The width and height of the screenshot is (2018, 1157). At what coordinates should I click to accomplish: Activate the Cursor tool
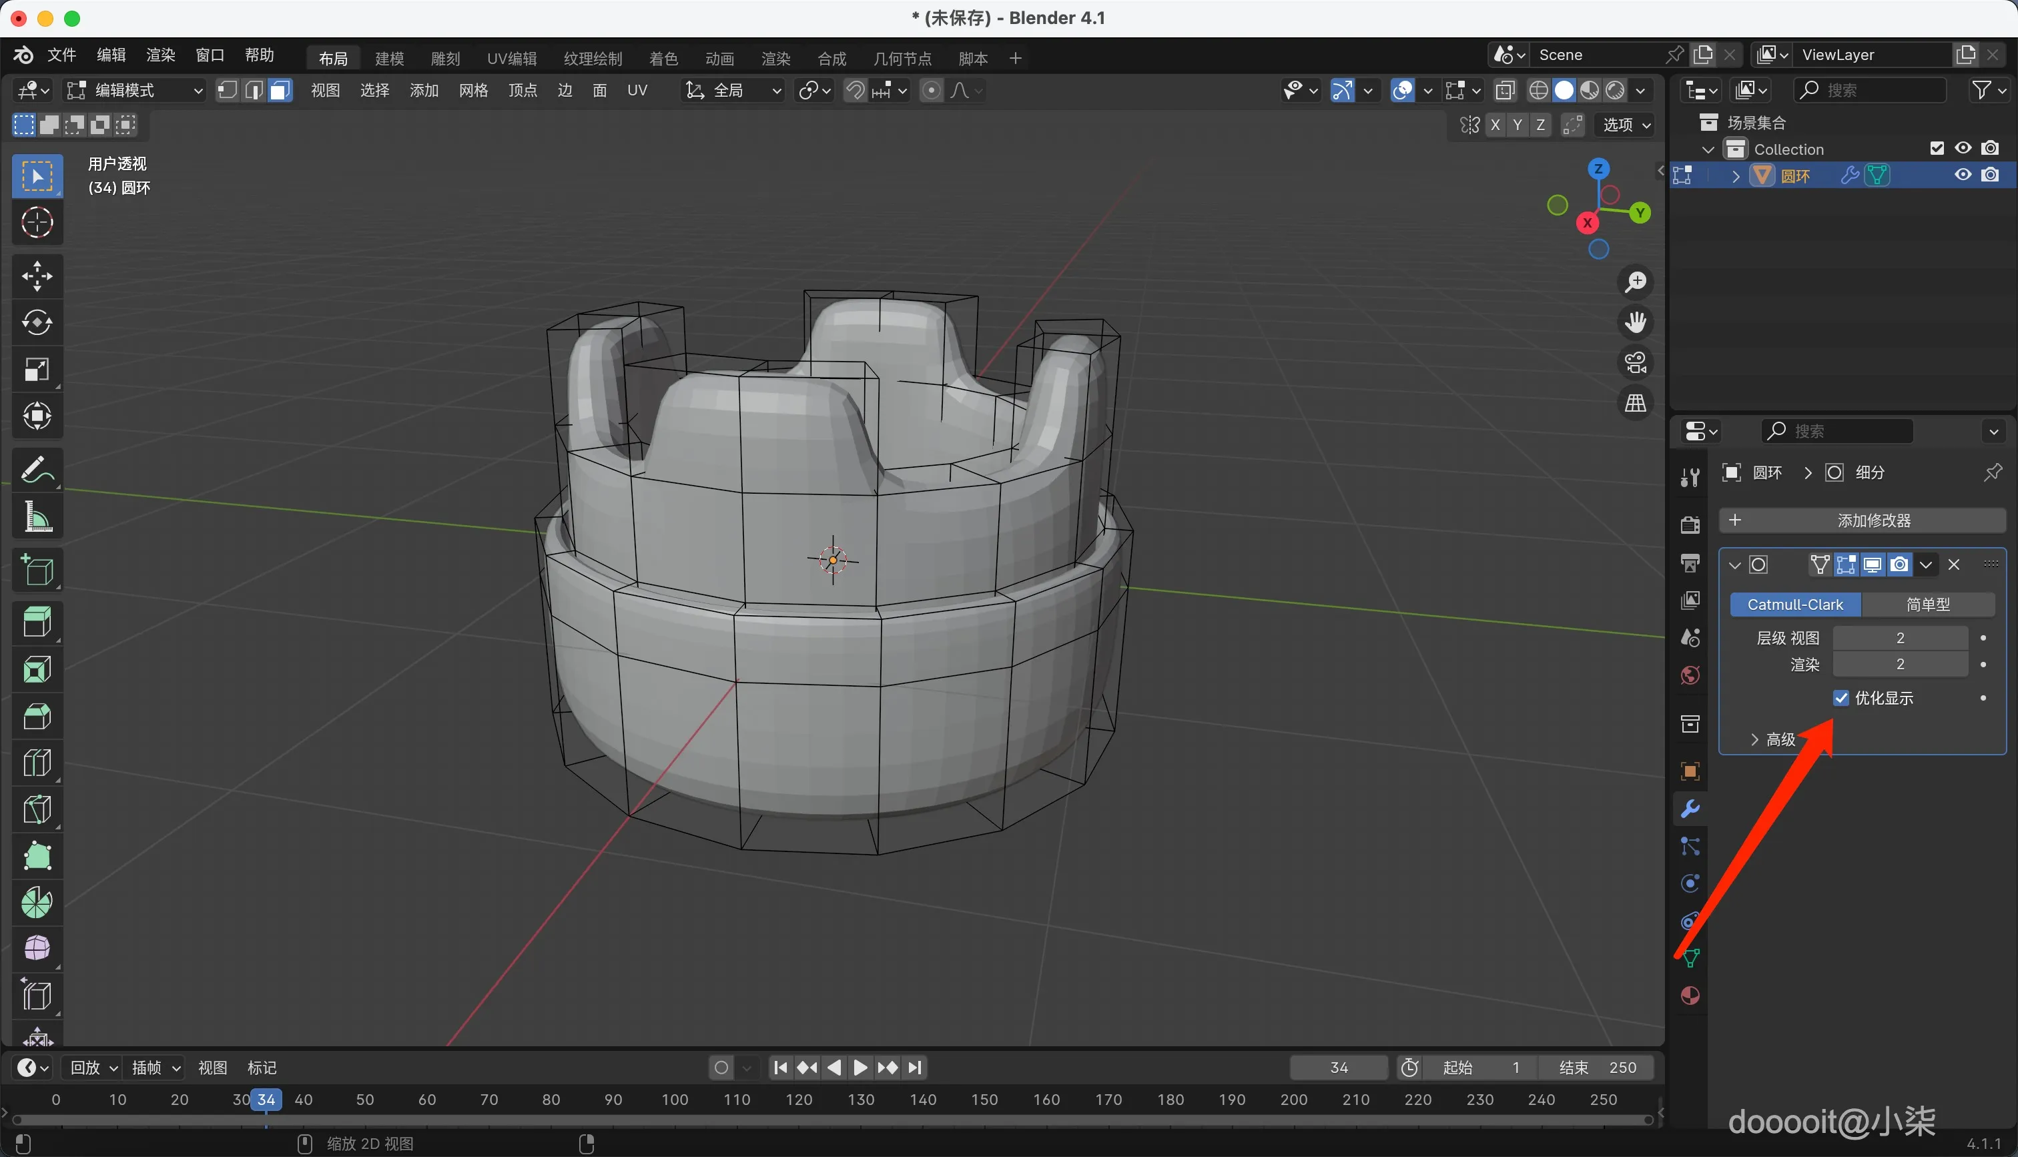[x=37, y=222]
